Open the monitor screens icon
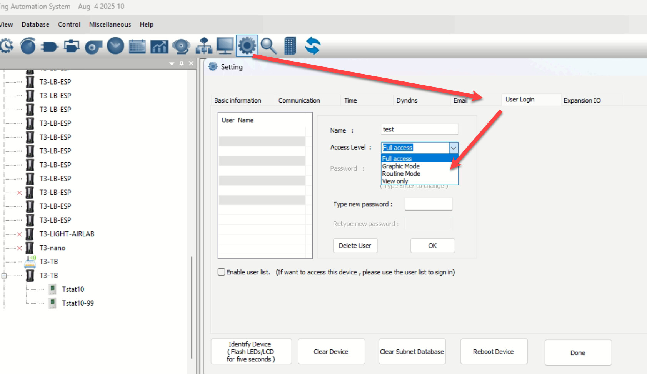This screenshot has width=647, height=374. click(225, 46)
